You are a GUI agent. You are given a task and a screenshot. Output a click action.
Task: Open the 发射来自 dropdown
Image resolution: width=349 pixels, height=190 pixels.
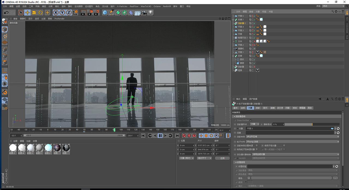coord(293,136)
